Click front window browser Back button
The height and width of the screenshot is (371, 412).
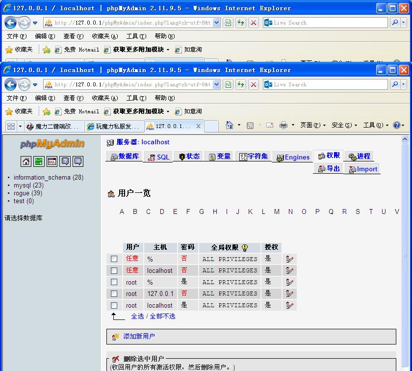(x=11, y=85)
